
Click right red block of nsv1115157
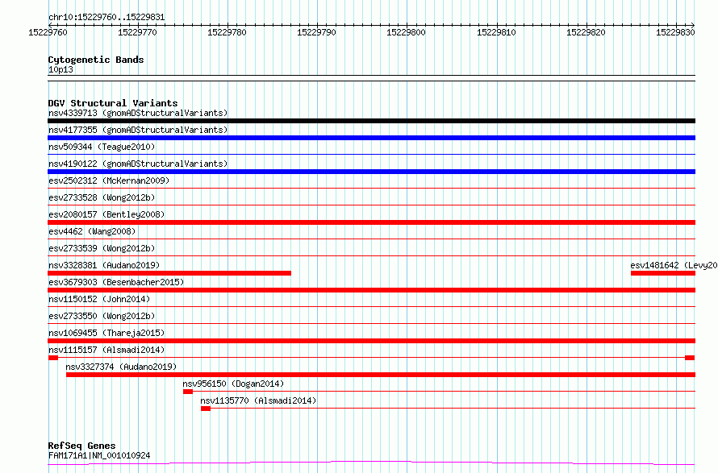click(x=690, y=358)
